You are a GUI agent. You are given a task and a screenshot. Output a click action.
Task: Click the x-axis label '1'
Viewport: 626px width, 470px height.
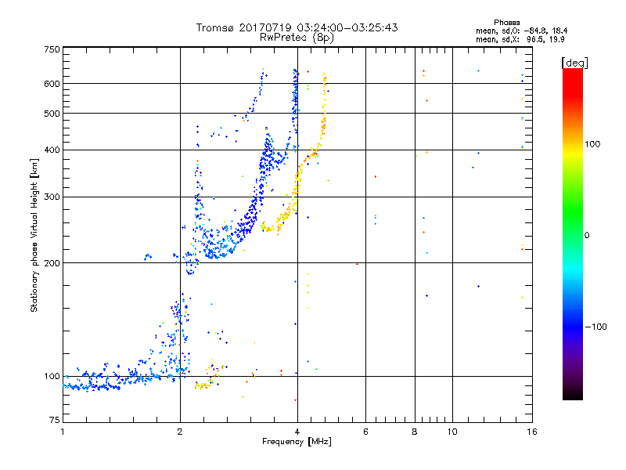(x=63, y=432)
